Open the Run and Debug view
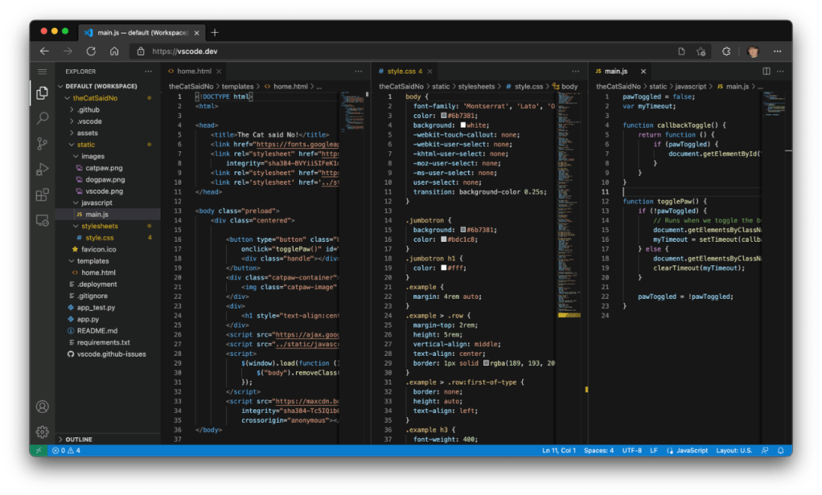The height and width of the screenshot is (495, 822). [42, 169]
